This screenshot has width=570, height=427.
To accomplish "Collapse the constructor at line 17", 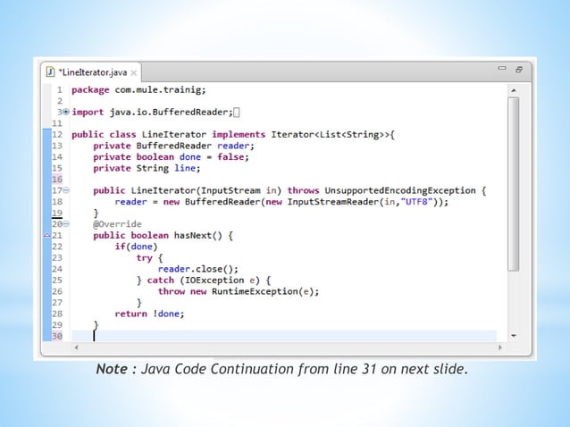I will 66,190.
